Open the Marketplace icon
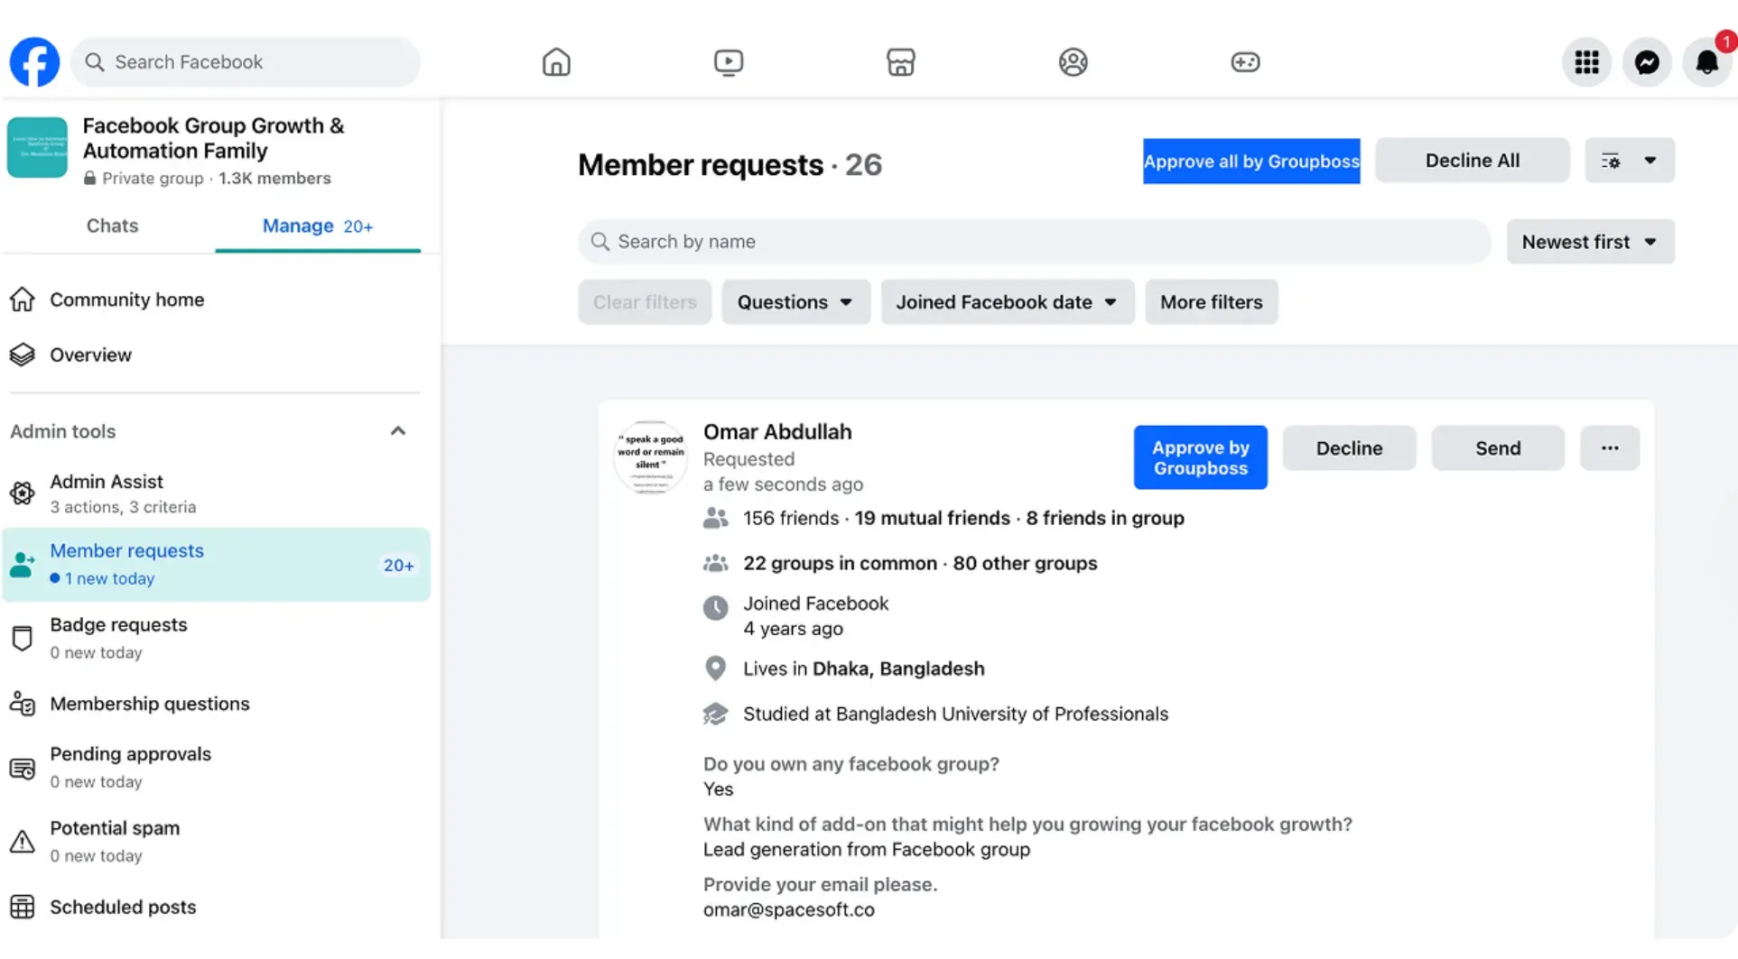 coord(901,62)
